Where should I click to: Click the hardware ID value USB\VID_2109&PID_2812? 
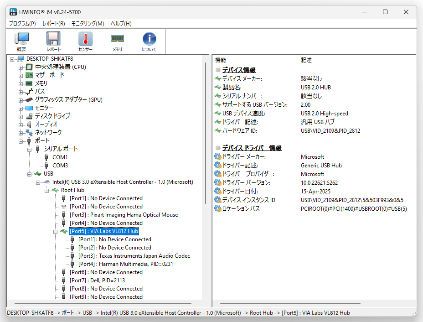tap(330, 131)
